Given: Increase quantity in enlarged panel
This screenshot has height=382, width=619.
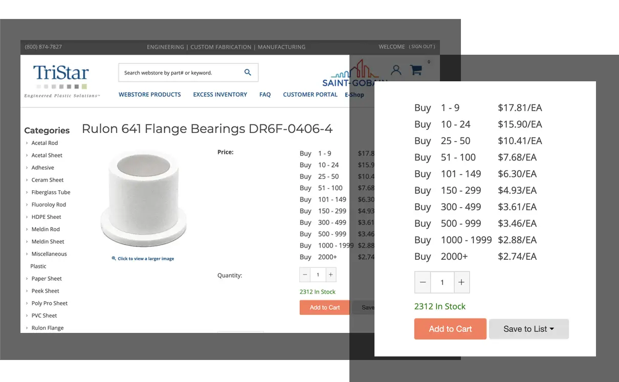Looking at the screenshot, I should point(461,282).
